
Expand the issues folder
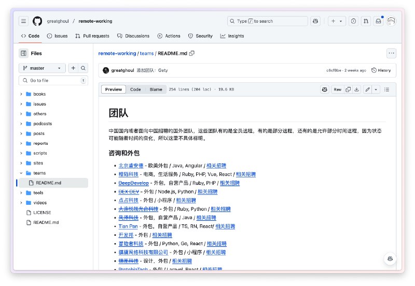(x=21, y=104)
